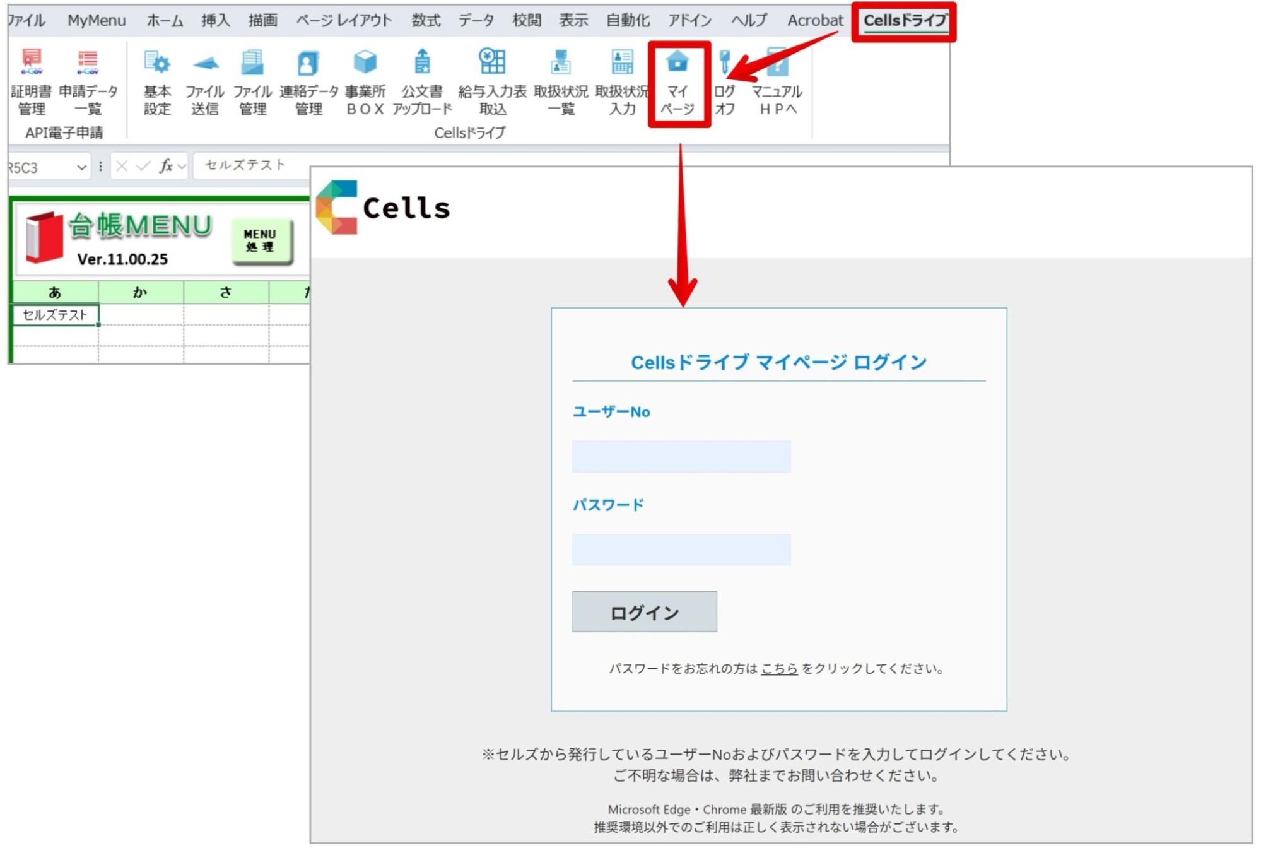Click the Cells logo on login page
Viewport: 1261px width, 848px height.
[x=383, y=207]
